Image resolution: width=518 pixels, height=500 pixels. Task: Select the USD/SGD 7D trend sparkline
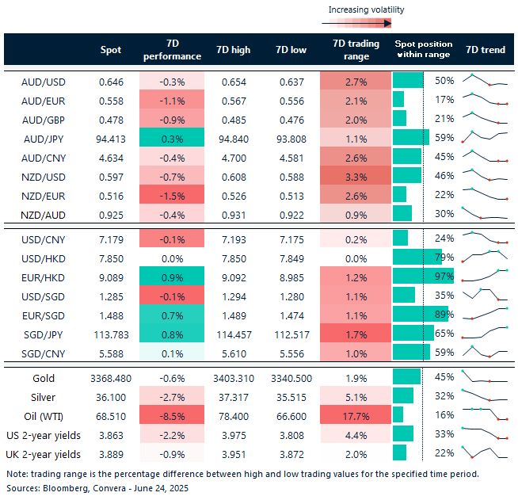485,295
